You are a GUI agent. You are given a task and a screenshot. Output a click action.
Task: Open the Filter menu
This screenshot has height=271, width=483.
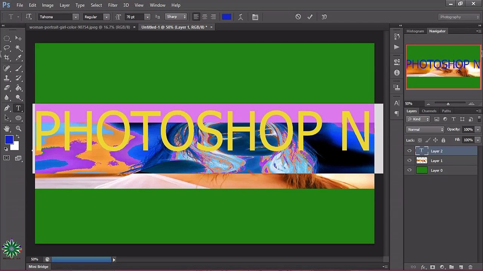point(112,5)
